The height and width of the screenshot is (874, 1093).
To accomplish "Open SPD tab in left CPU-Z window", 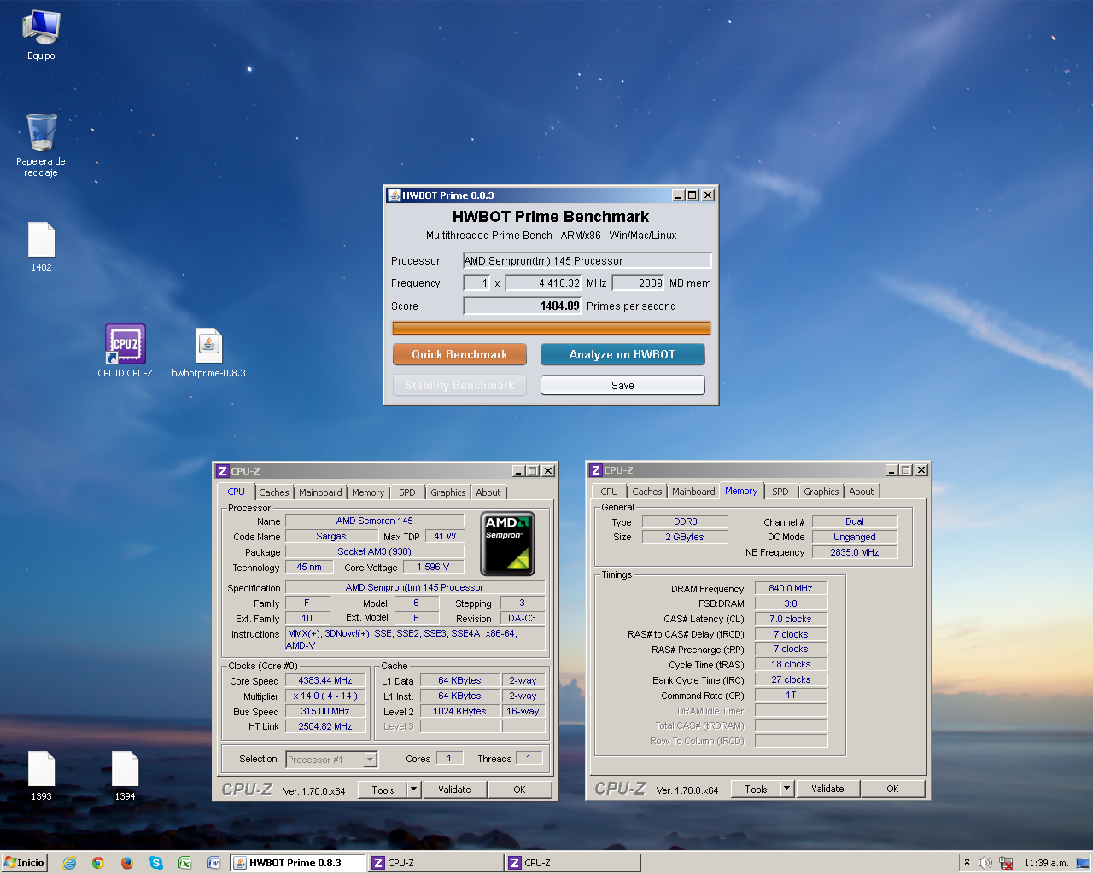I will tap(407, 492).
